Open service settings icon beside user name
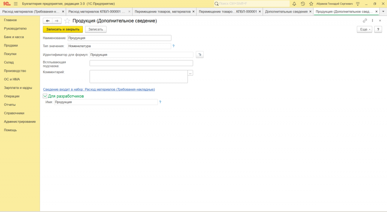This screenshot has width=387, height=212. [x=358, y=4]
